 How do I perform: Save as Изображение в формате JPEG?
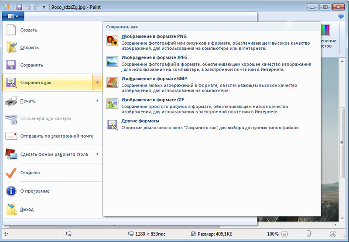point(212,63)
